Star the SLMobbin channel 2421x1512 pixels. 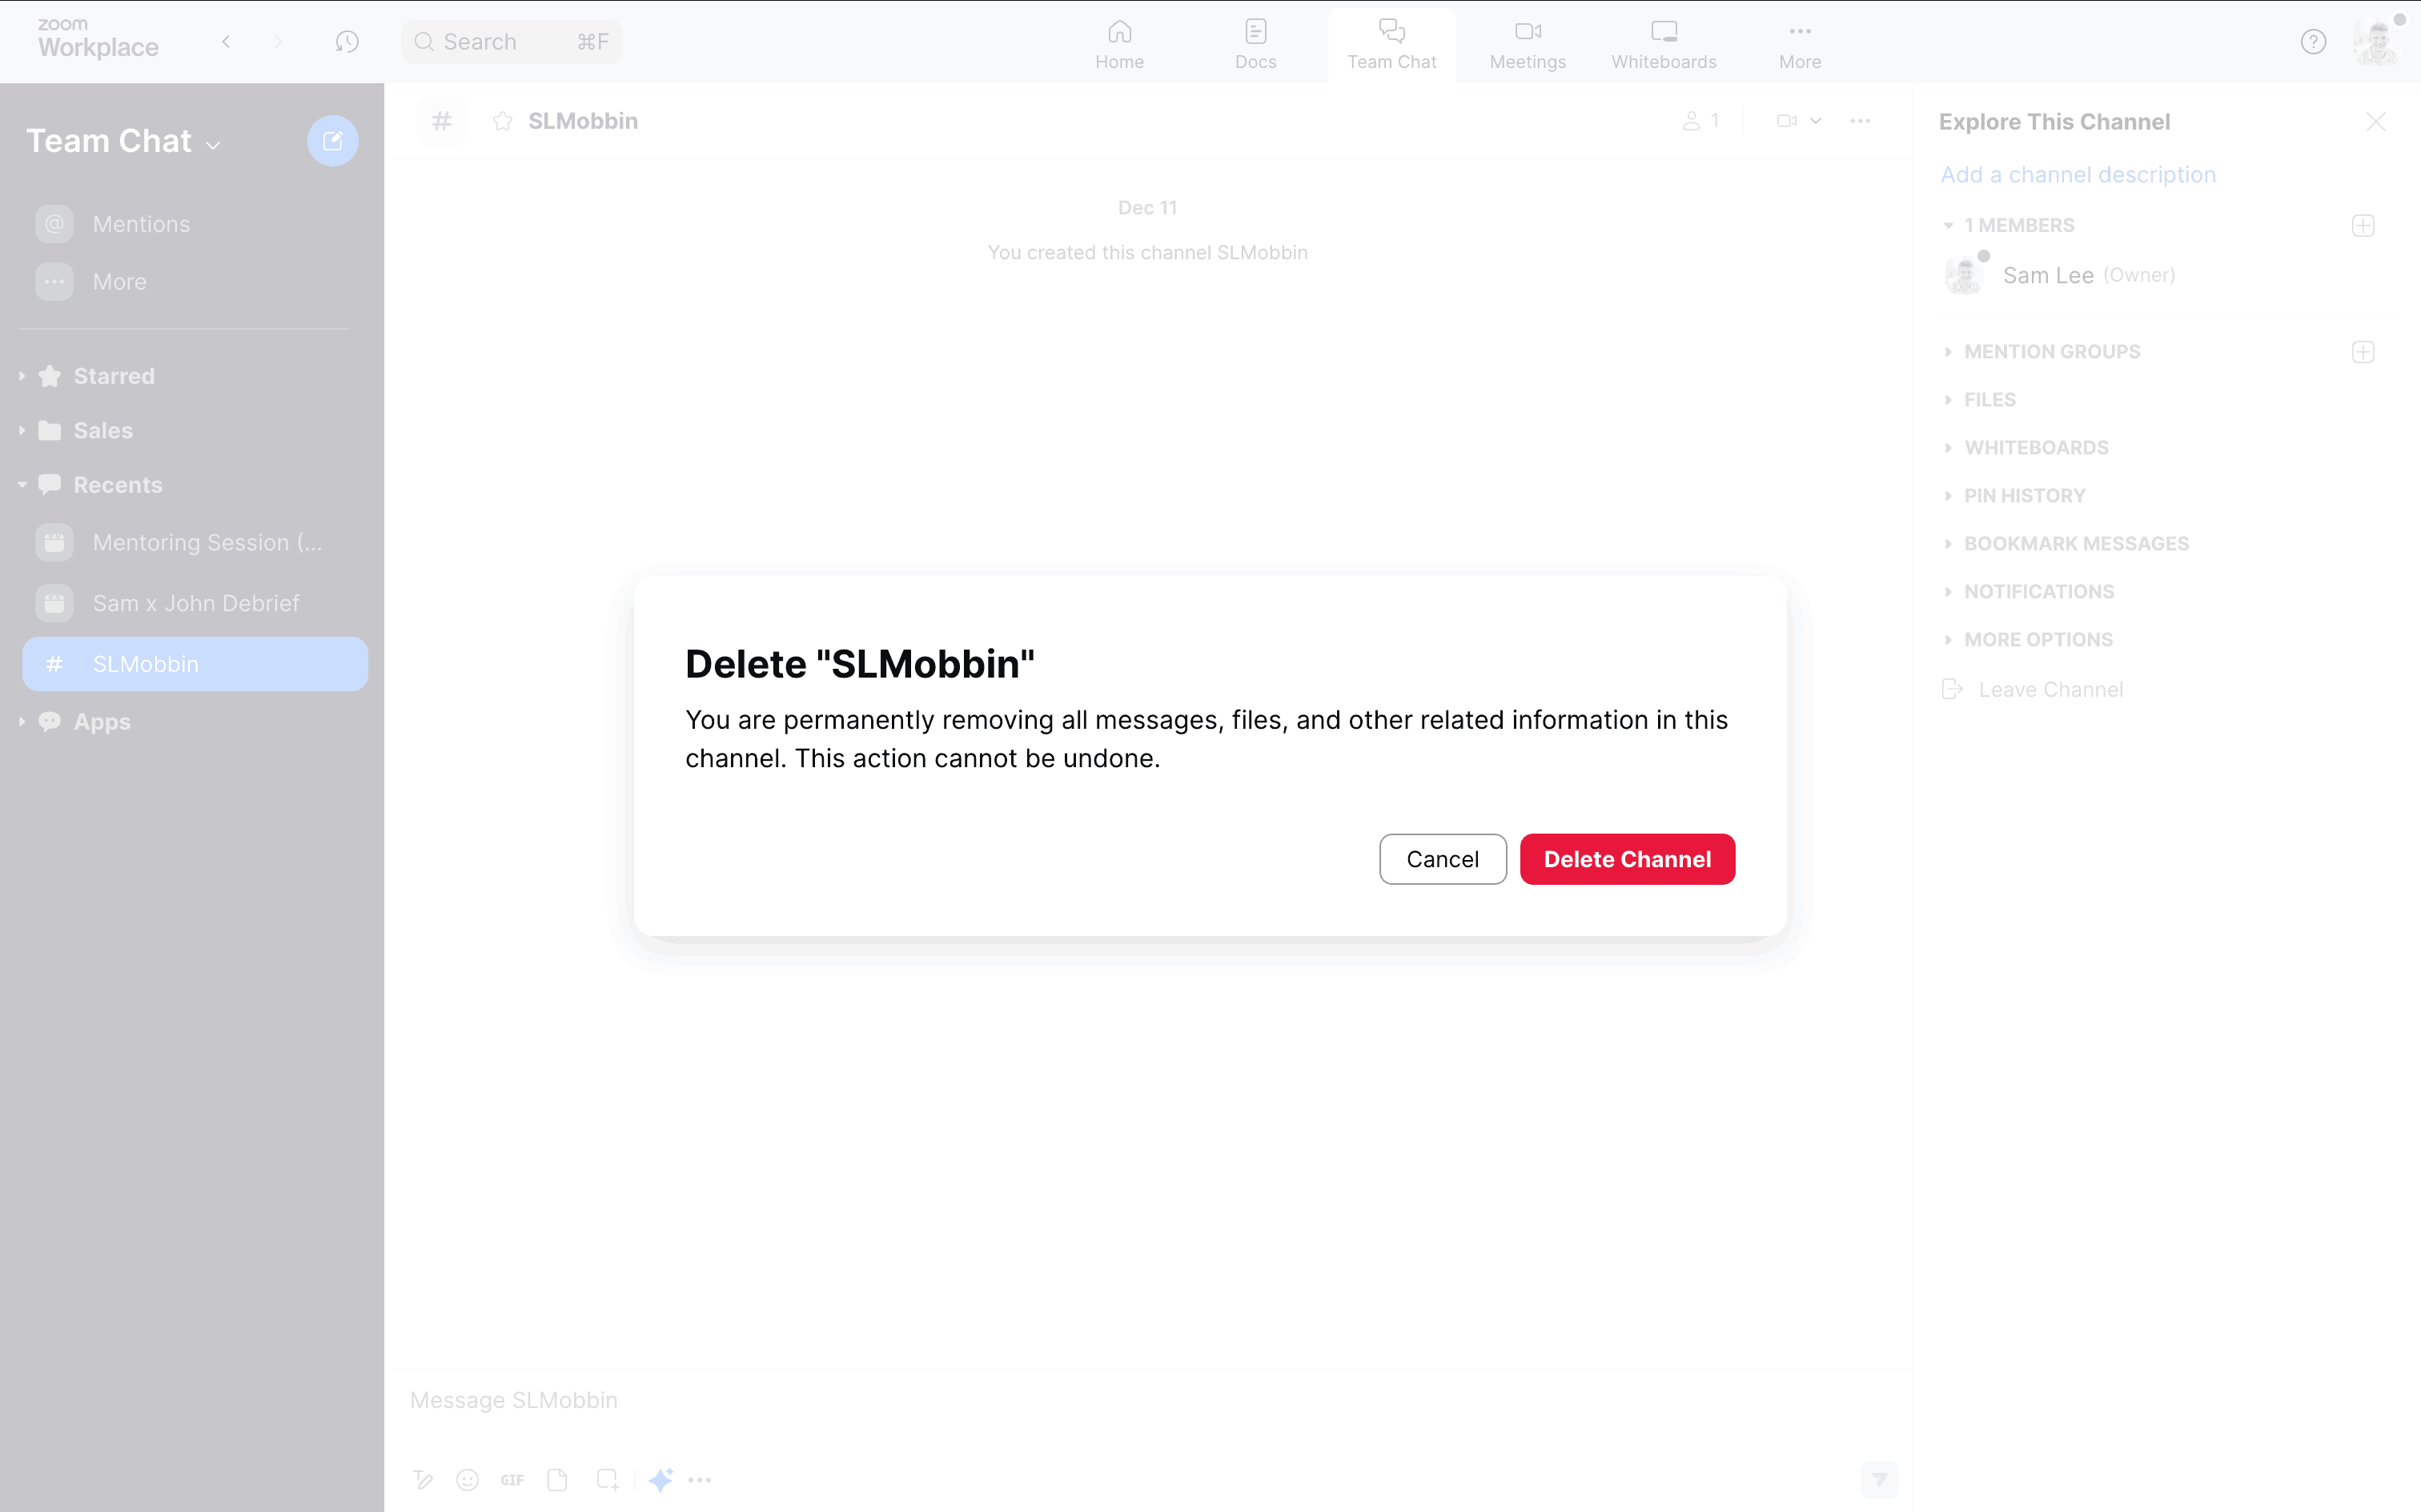(x=502, y=121)
